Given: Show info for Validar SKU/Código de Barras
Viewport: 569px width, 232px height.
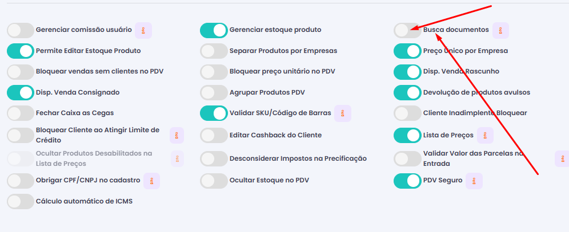Looking at the screenshot, I should tap(343, 113).
